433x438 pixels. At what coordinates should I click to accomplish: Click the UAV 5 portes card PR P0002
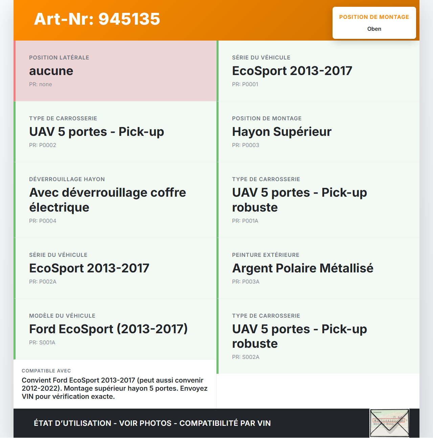click(116, 132)
